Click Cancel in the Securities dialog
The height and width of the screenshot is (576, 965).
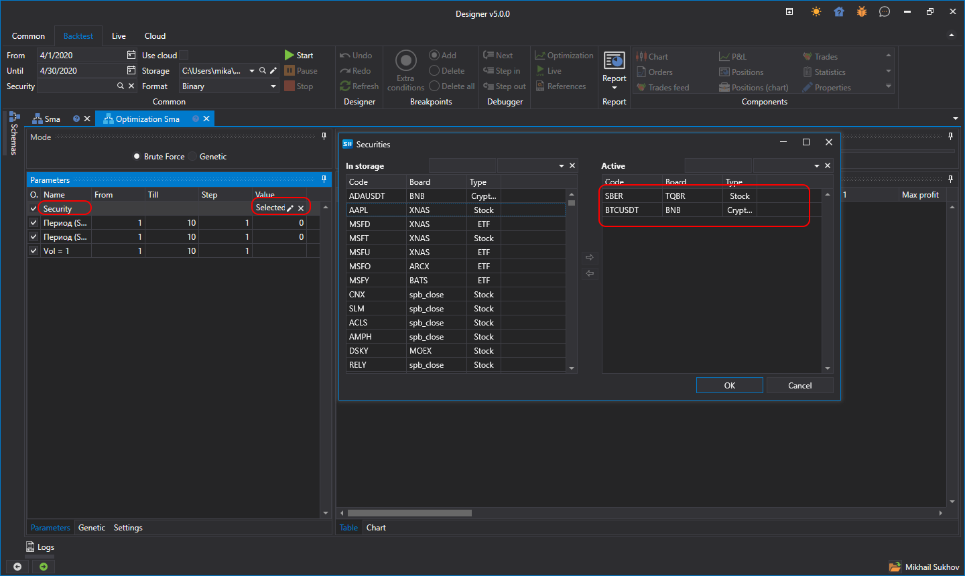(x=800, y=385)
